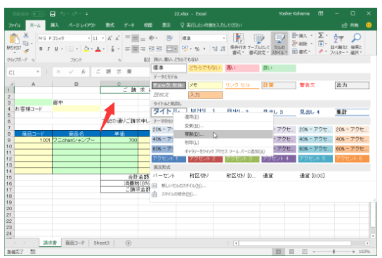Screen dimensions: 382x258
Task: Apply the 出力 cell style
Action: (352, 85)
